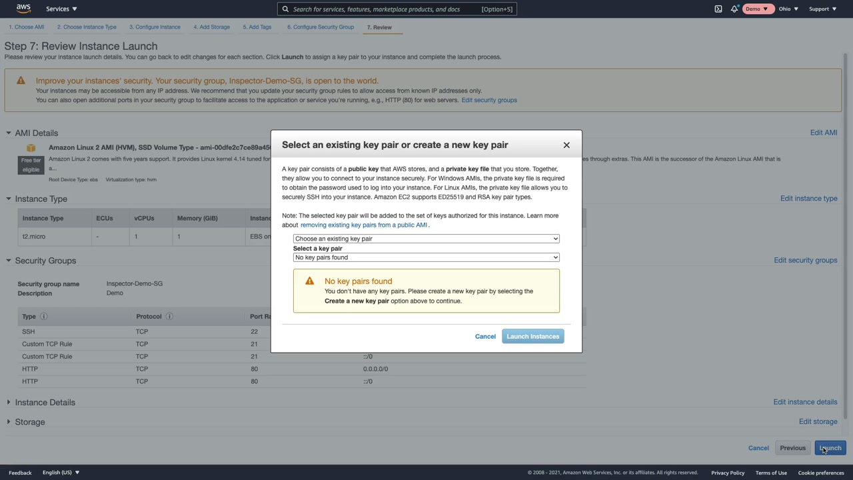Click the AWS logo home icon
This screenshot has width=853, height=480.
coord(23,9)
